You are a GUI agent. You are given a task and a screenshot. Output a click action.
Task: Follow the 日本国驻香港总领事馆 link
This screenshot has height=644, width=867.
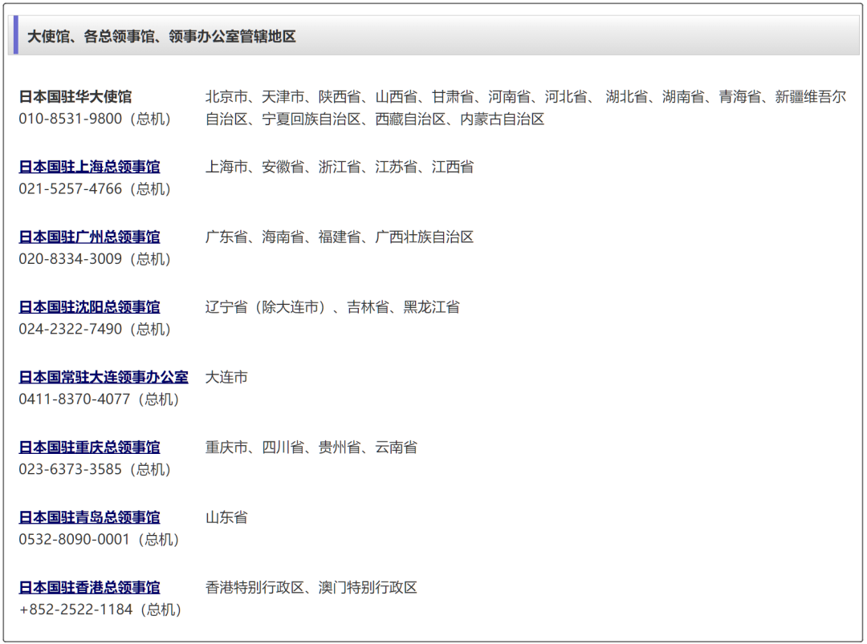click(x=89, y=587)
